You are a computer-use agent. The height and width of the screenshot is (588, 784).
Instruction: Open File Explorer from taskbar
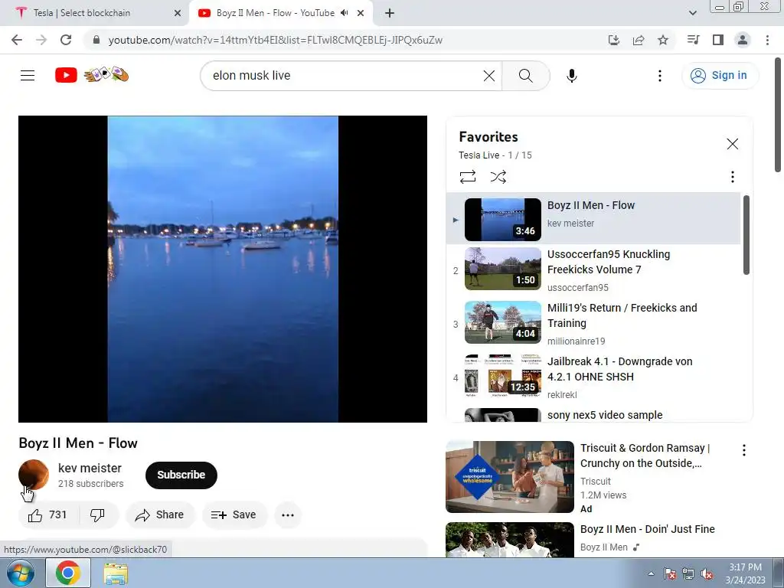point(116,573)
